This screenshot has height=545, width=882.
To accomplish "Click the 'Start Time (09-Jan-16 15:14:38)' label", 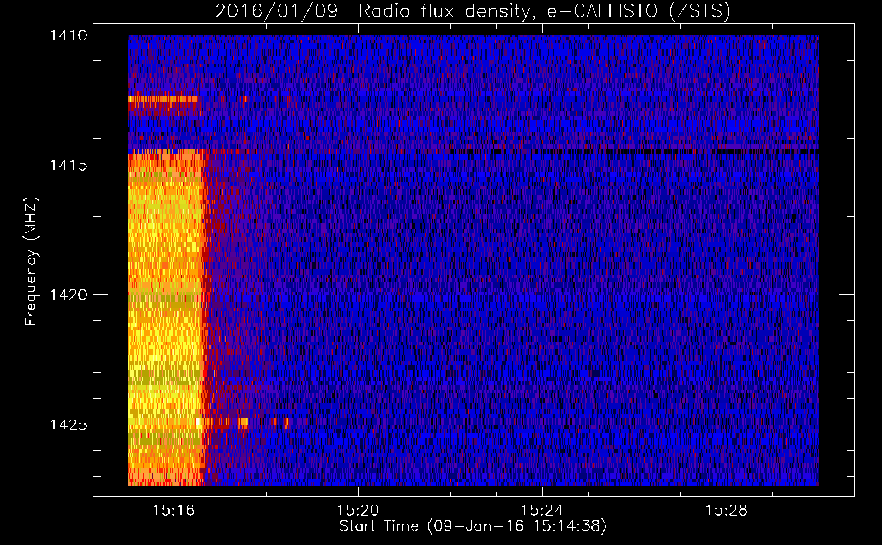I will tap(473, 526).
